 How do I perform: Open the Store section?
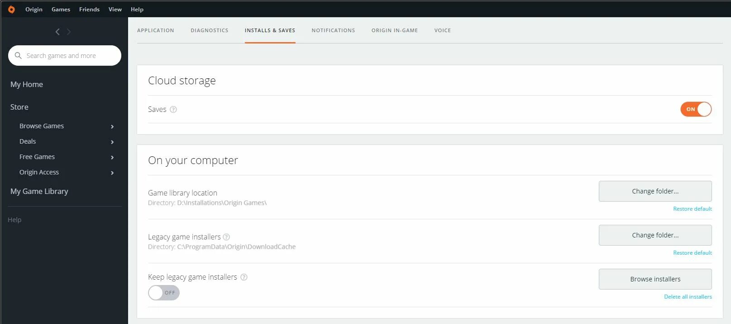pyautogui.click(x=19, y=107)
